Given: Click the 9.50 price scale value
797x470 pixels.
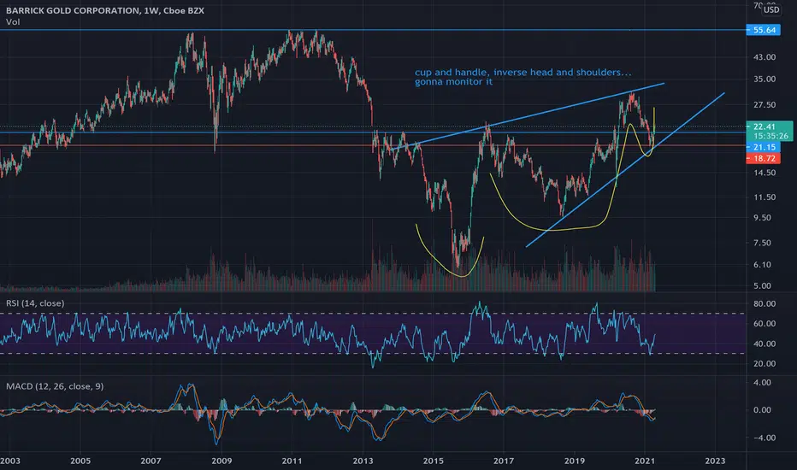Looking at the screenshot, I should point(763,217).
